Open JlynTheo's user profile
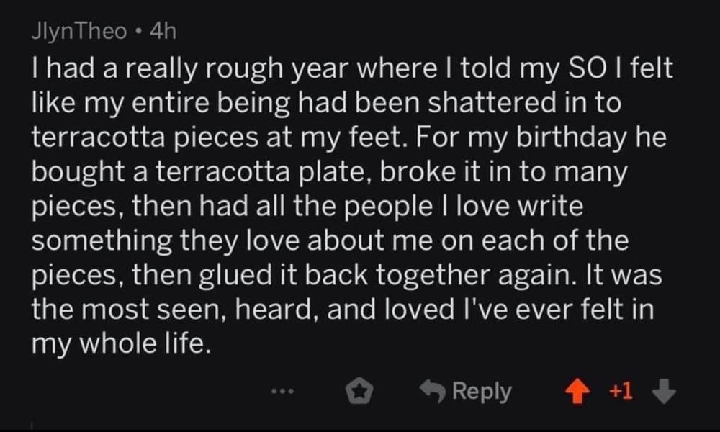Screen dimensions: 720x432 click(x=78, y=31)
